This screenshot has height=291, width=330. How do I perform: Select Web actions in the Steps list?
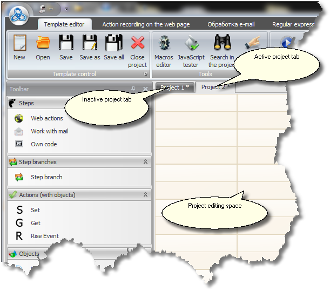46,118
